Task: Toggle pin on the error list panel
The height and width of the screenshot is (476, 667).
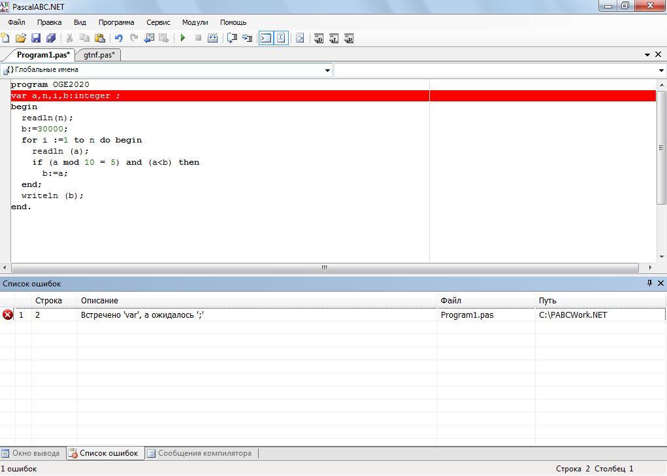Action: click(x=649, y=283)
